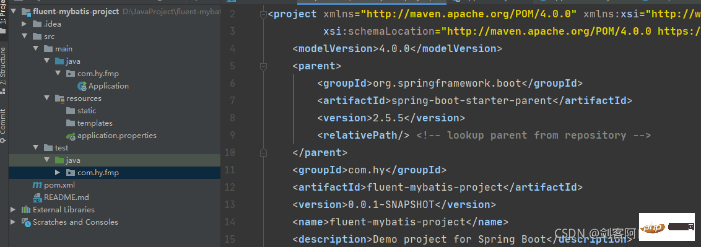
Task: Click the Application class icon
Action: click(x=82, y=86)
